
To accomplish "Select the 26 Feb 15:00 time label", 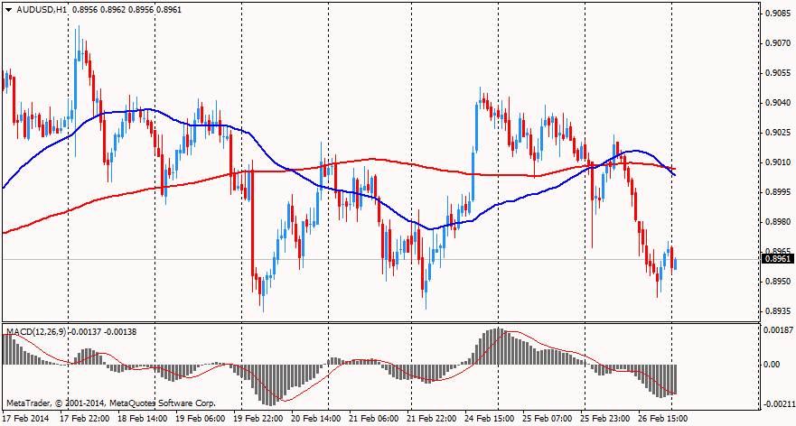I will point(663,419).
